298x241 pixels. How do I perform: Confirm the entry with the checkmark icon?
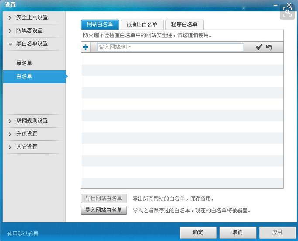[259, 47]
